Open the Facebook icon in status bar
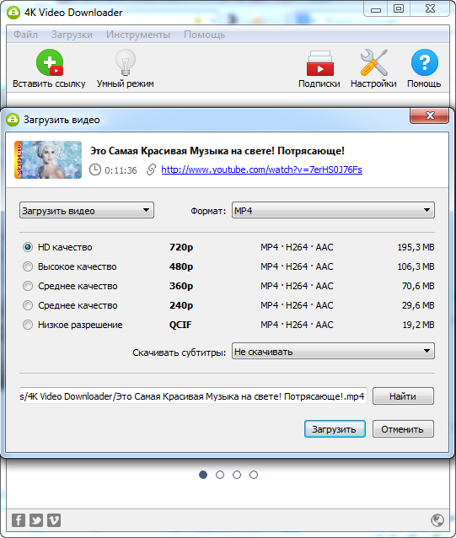This screenshot has height=538, width=456. tap(19, 520)
